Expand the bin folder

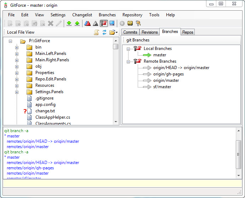[17, 47]
